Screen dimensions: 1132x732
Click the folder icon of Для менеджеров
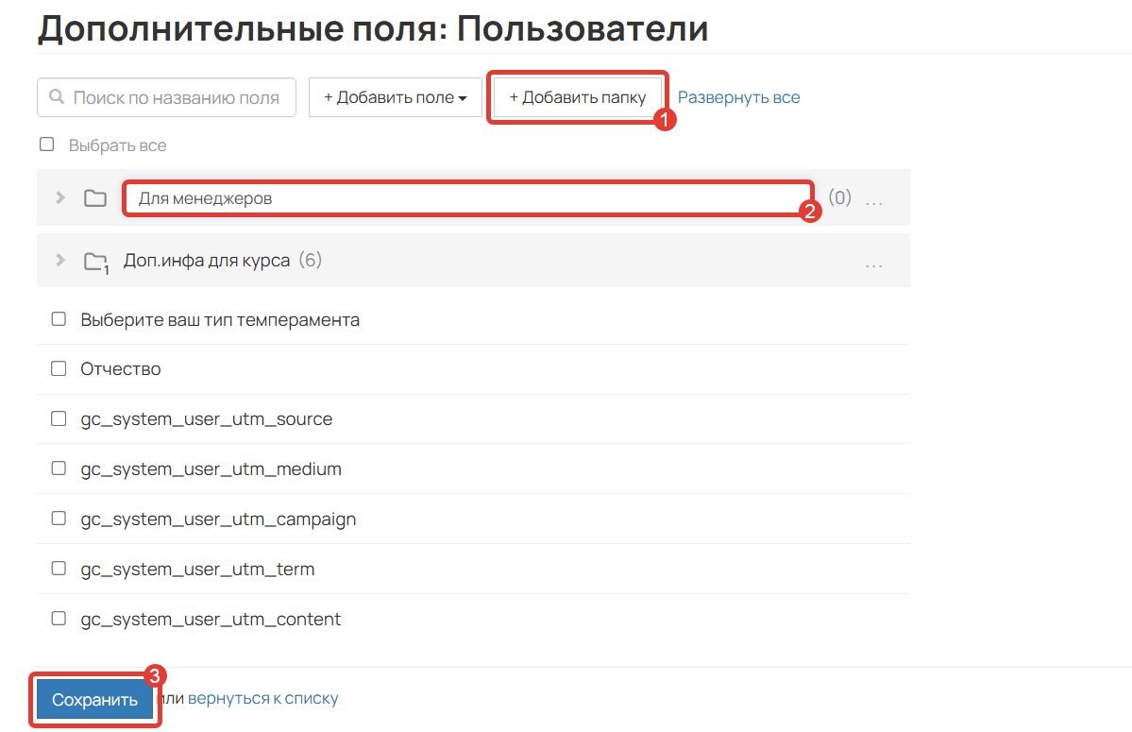[x=95, y=197]
